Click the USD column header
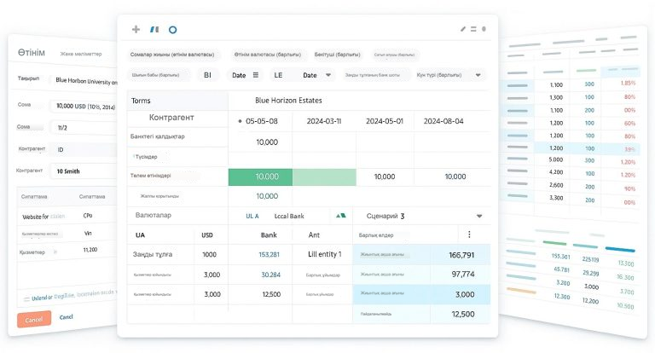The height and width of the screenshot is (353, 655). click(x=207, y=235)
